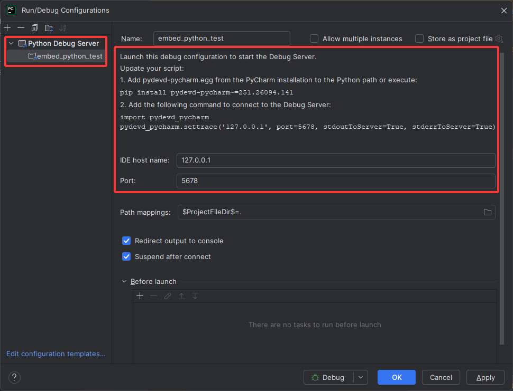Viewport: 513px width, 391px height.
Task: Uncheck Redirect output to console
Action: [126, 241]
